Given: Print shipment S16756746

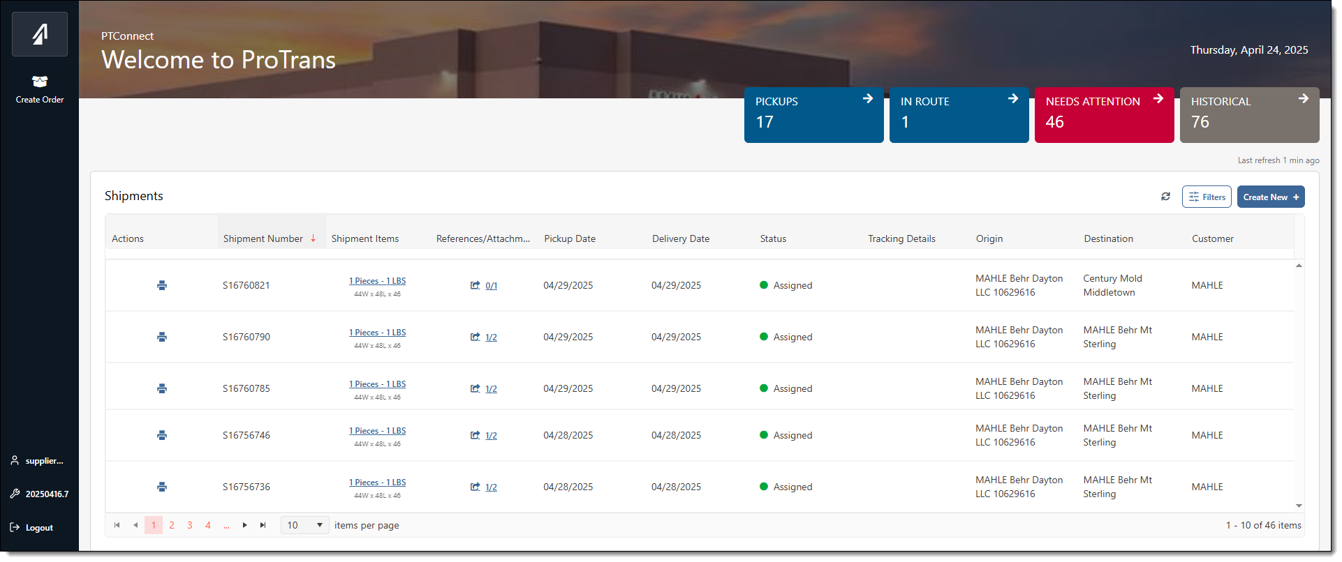Looking at the screenshot, I should 162,435.
